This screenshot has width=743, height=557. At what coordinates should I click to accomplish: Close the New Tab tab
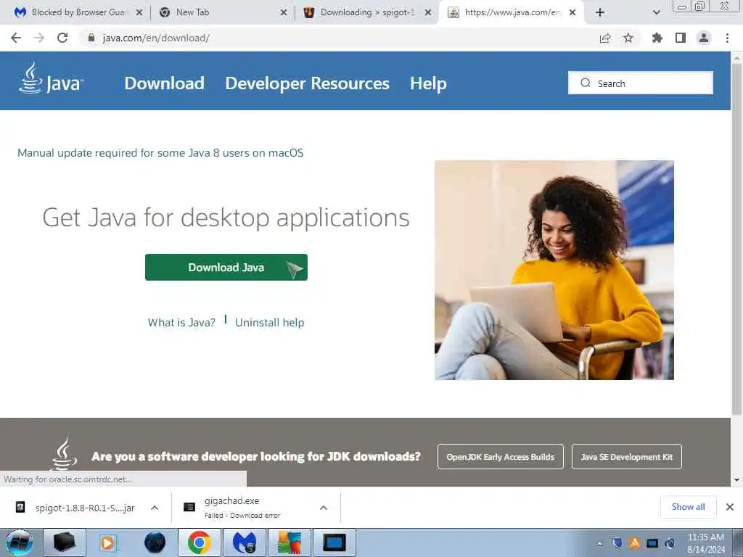284,12
